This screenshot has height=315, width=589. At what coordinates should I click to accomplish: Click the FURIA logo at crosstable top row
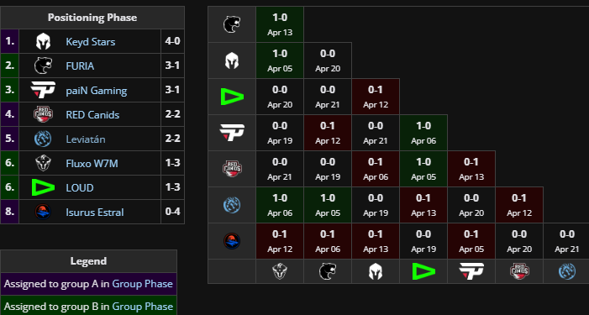click(232, 24)
